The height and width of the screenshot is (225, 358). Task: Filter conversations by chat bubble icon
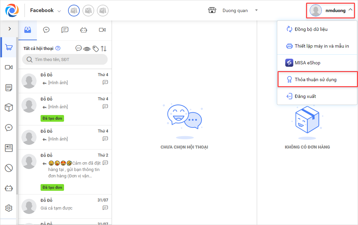click(x=78, y=48)
